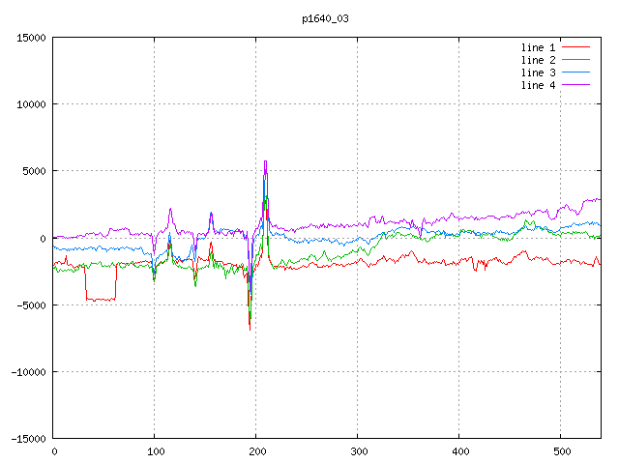Click the x-axis label 300
Image resolution: width=619 pixels, height=464 pixels.
pos(359,451)
